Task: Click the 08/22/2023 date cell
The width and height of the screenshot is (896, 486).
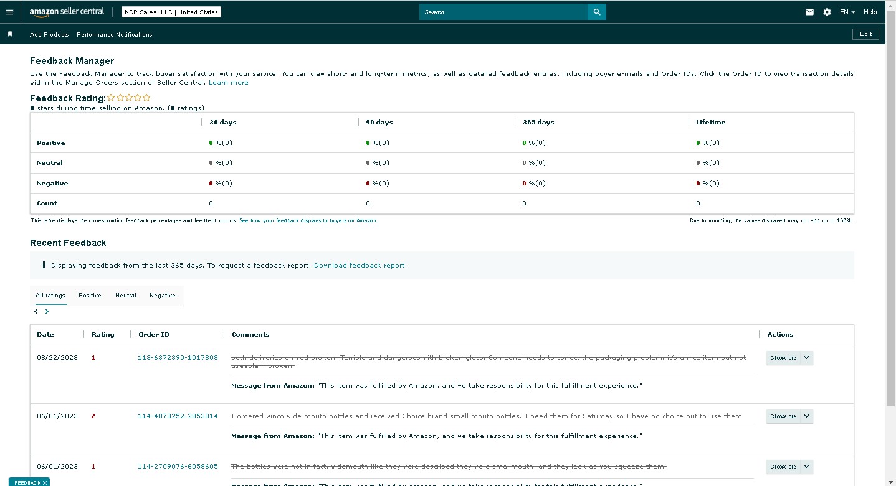Action: pyautogui.click(x=57, y=358)
